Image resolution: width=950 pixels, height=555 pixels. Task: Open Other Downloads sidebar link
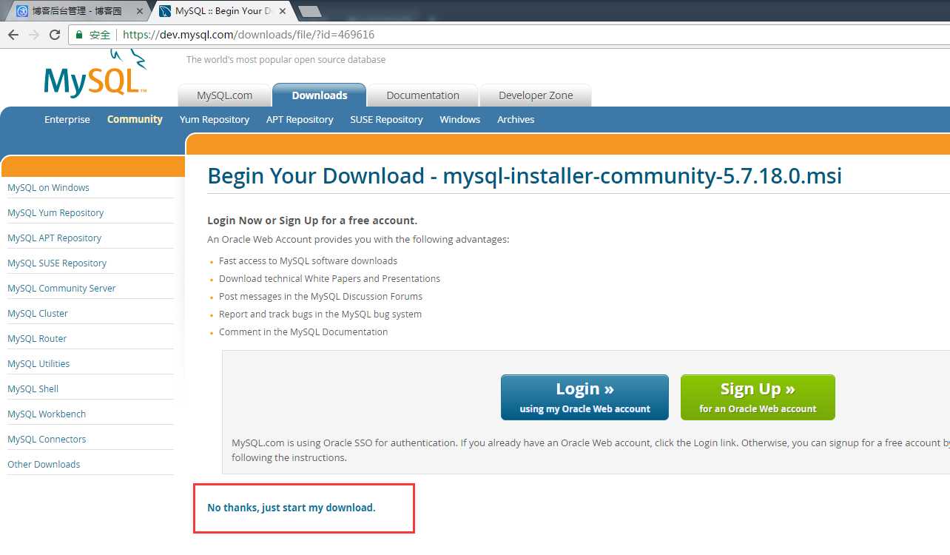(x=44, y=465)
